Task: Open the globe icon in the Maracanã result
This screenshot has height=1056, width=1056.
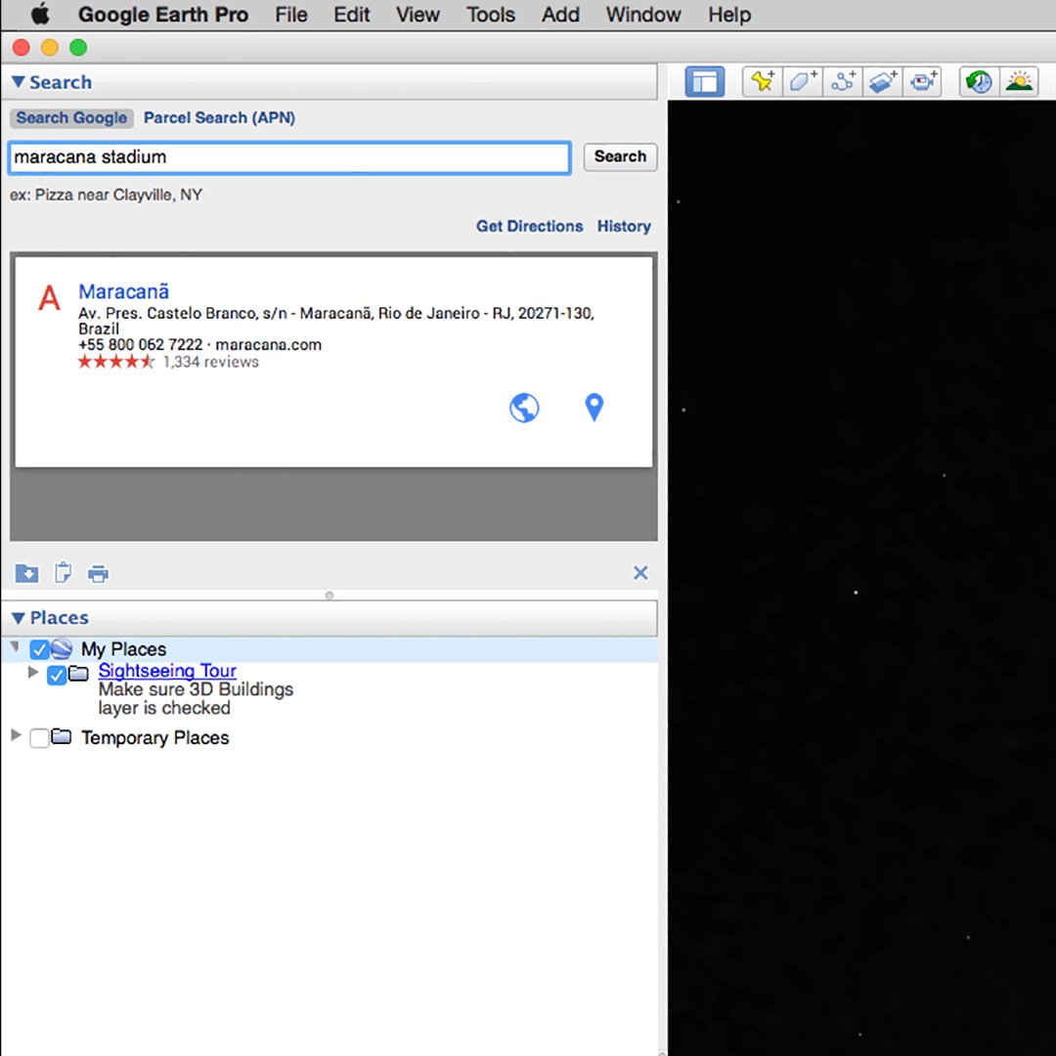Action: coord(524,408)
